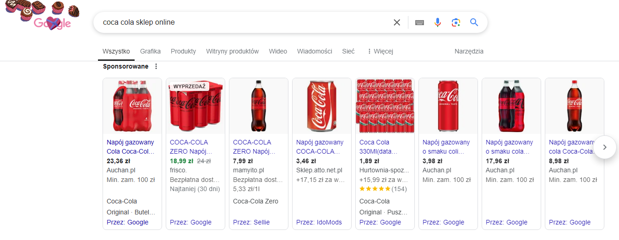
Task: Open Auchan 17,96 zł two-bottle pack image
Action: click(x=511, y=106)
